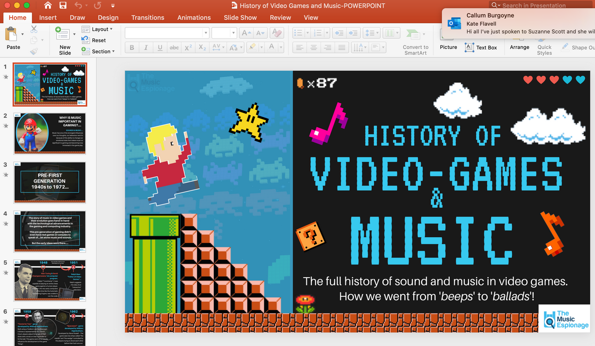The height and width of the screenshot is (346, 595).
Task: Select slide 3 thumbnail in sidebar
Action: tap(50, 182)
